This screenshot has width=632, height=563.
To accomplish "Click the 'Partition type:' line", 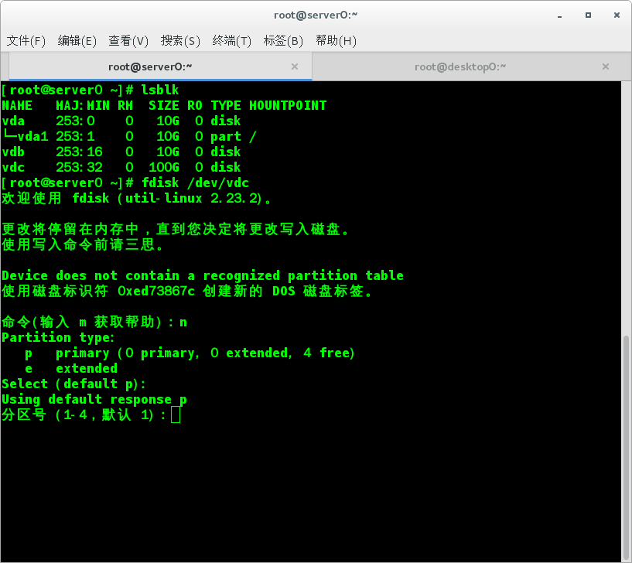I will pos(58,337).
